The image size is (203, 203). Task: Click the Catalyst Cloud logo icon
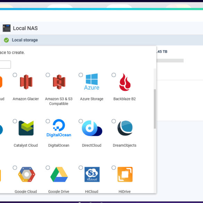click(26, 128)
